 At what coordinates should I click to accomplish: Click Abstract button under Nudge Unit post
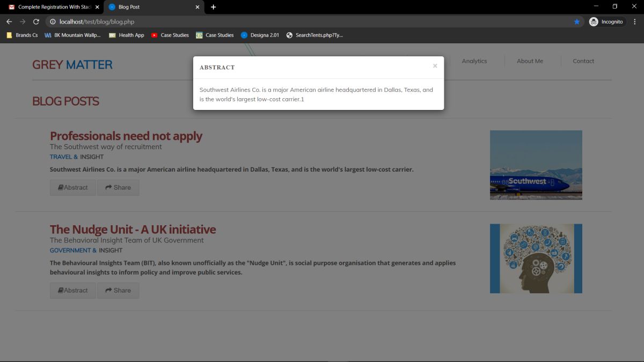point(73,291)
